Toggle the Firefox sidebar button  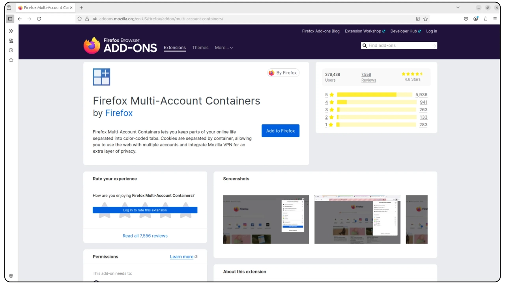[x=10, y=19]
